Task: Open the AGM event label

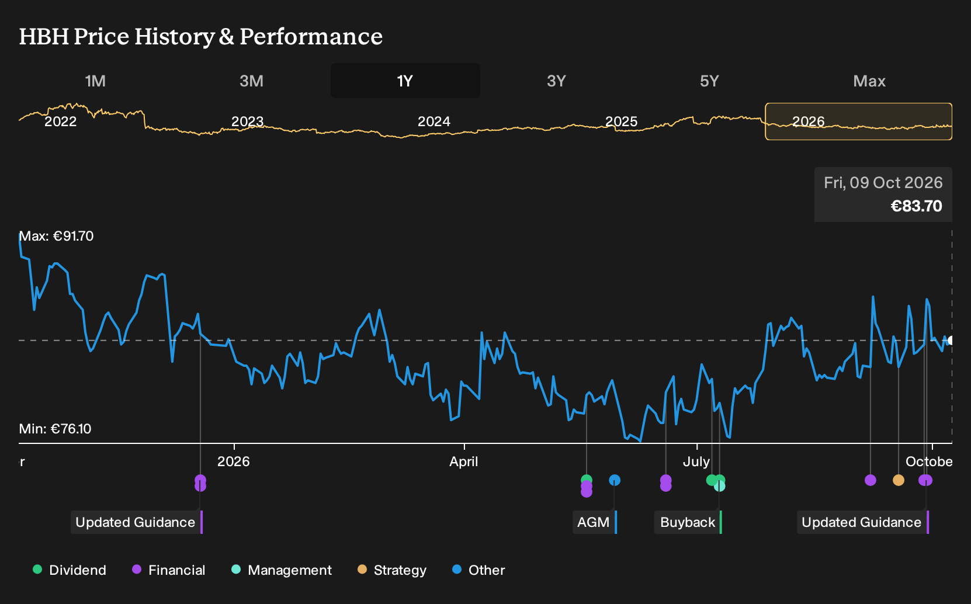Action: [595, 522]
